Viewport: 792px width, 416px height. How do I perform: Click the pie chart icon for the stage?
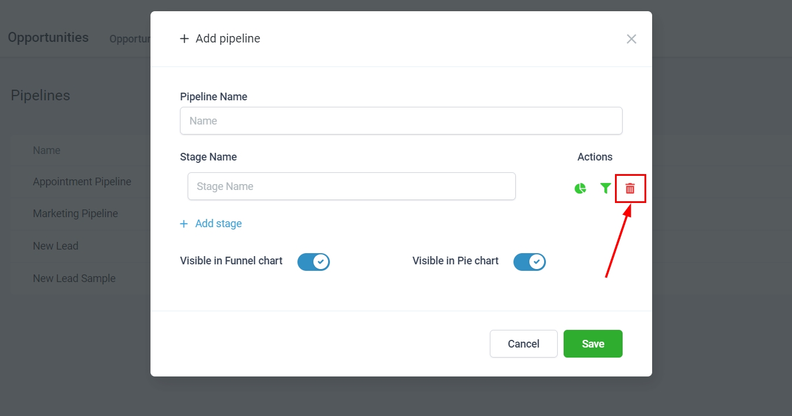(x=580, y=188)
